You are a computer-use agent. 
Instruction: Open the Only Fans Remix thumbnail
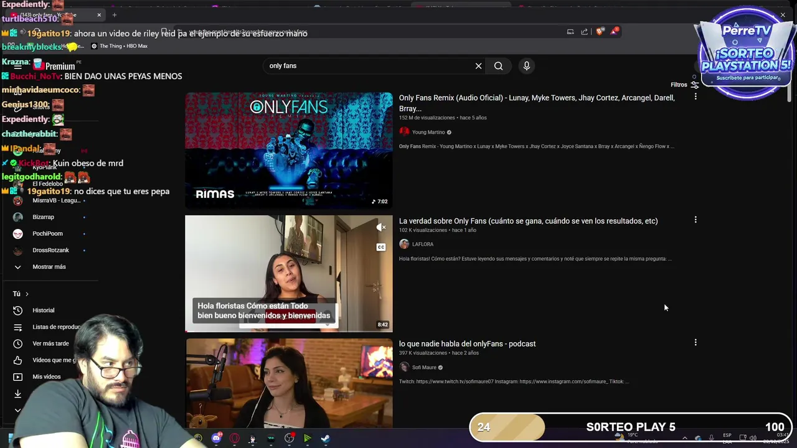click(289, 150)
